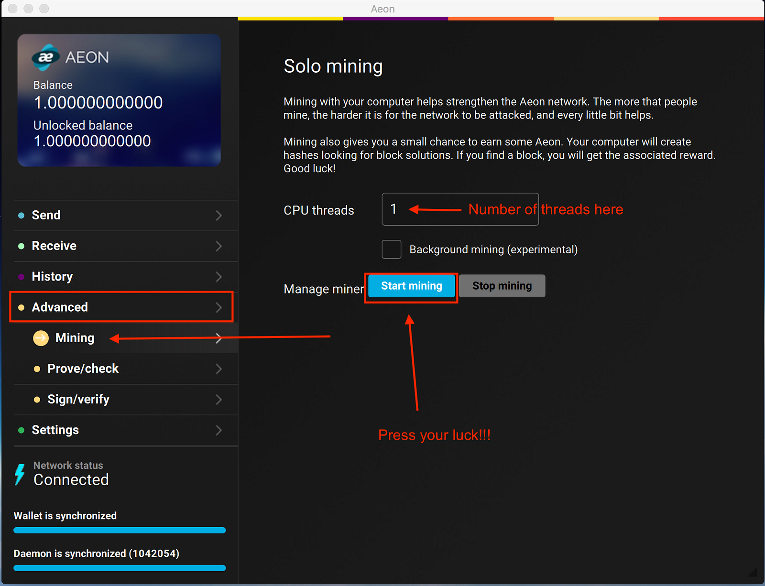Screen dimensions: 765x586
Task: Expand the Settings chevron arrow
Action: [219, 430]
